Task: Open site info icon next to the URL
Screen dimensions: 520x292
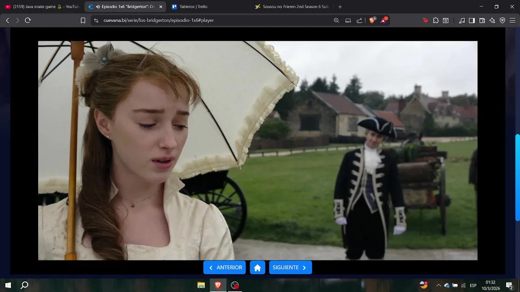Action: (x=96, y=20)
